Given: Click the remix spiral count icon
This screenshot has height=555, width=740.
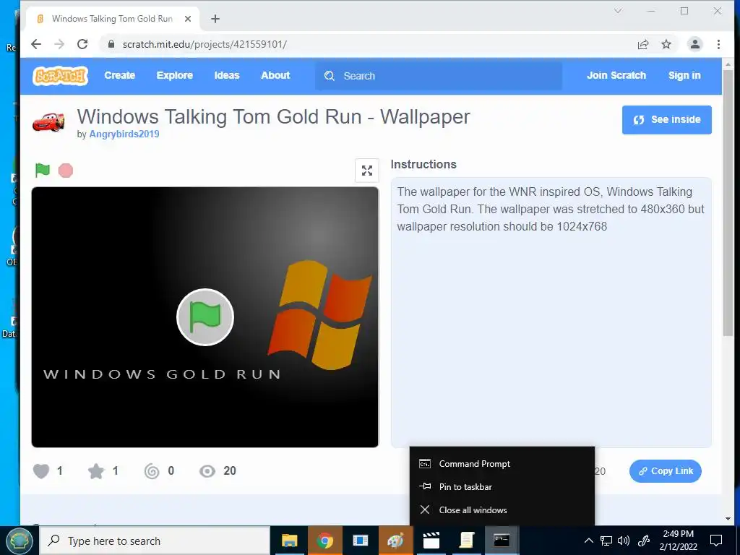Looking at the screenshot, I should 152,471.
